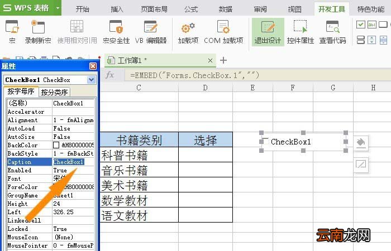Select the Alignment property row
This screenshot has height=251, width=391.
coord(51,120)
